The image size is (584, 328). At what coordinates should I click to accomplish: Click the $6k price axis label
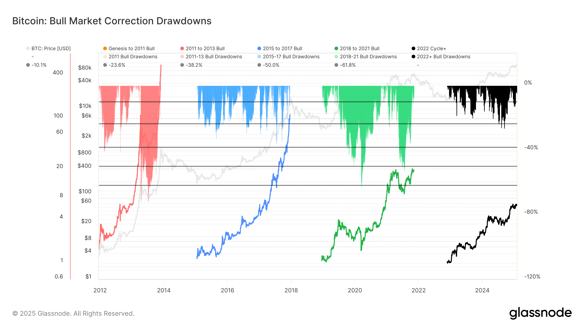[87, 116]
